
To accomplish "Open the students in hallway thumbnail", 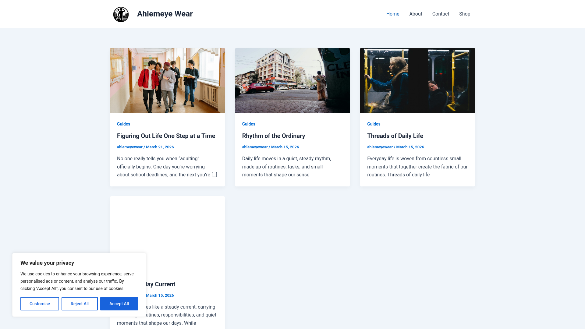I will tap(167, 80).
